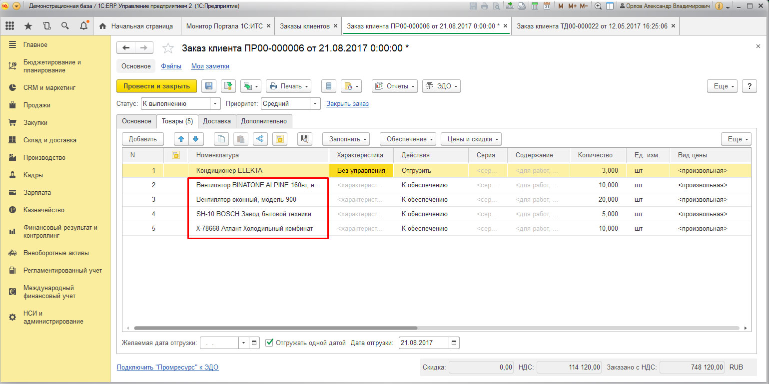769x384 pixels.
Task: Open the barcode scanner search tool
Action: tap(305, 139)
